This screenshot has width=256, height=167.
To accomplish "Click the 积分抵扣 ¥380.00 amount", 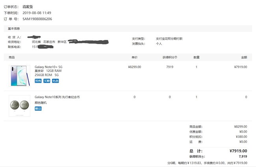I will (x=241, y=137).
